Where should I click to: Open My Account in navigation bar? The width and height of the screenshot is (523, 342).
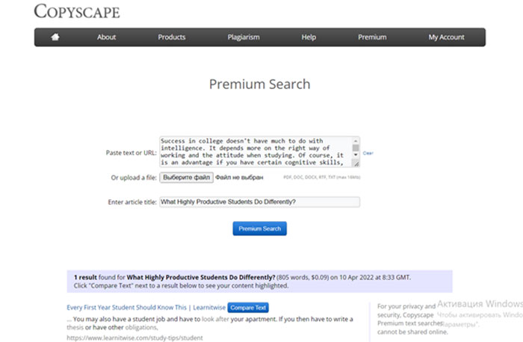[x=446, y=37]
